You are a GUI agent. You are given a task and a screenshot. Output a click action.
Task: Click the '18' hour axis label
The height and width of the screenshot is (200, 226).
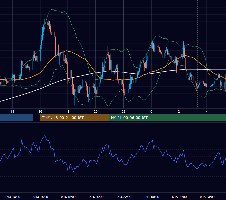tap(68, 112)
